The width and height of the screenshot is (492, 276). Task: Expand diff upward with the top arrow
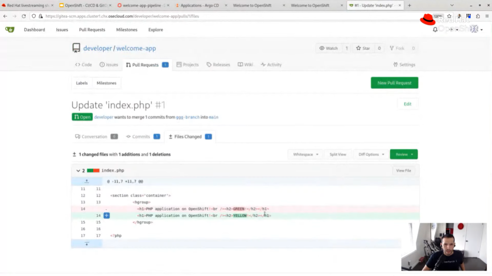click(x=87, y=181)
